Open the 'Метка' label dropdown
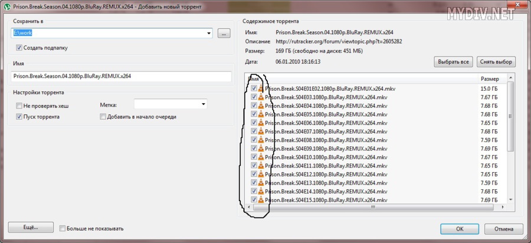Viewport: 531px width, 243px height. [203, 104]
